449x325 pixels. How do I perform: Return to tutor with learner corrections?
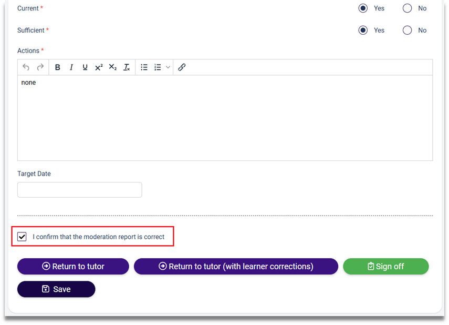click(x=236, y=267)
